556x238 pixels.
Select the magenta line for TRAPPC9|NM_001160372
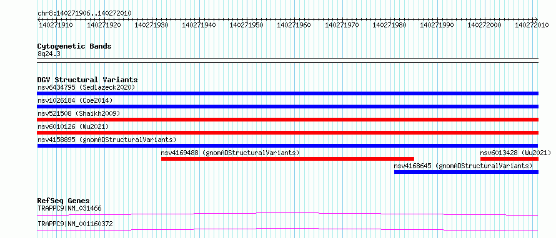[x=287, y=229]
